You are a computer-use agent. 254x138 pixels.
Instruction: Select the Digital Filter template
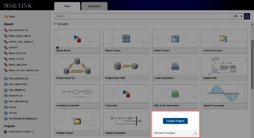click(x=224, y=69)
